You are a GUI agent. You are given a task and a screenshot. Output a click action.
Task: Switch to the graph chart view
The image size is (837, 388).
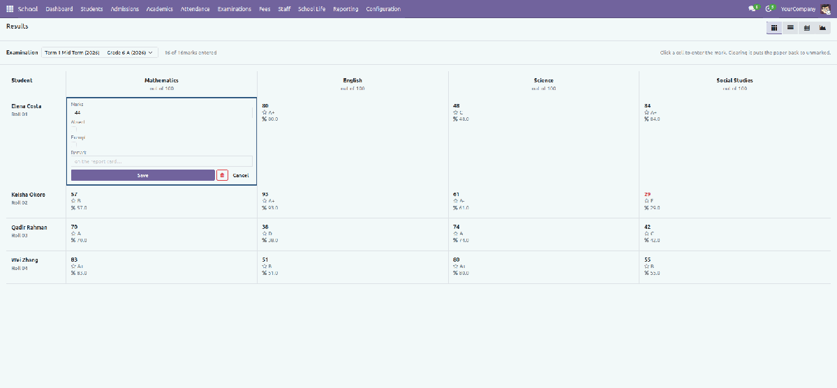(x=822, y=28)
